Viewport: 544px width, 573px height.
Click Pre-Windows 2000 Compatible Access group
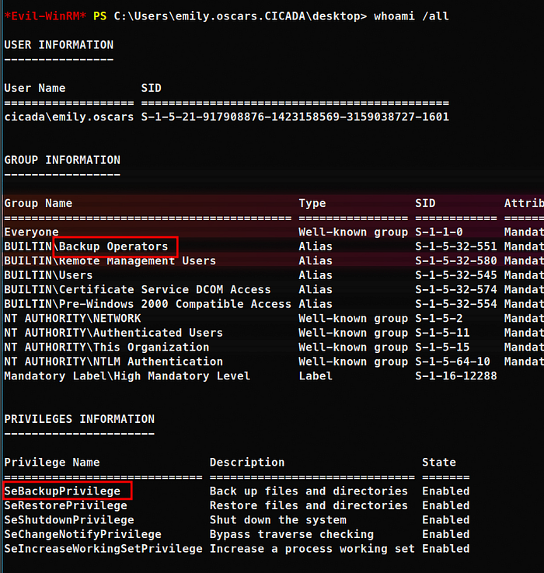tap(148, 304)
